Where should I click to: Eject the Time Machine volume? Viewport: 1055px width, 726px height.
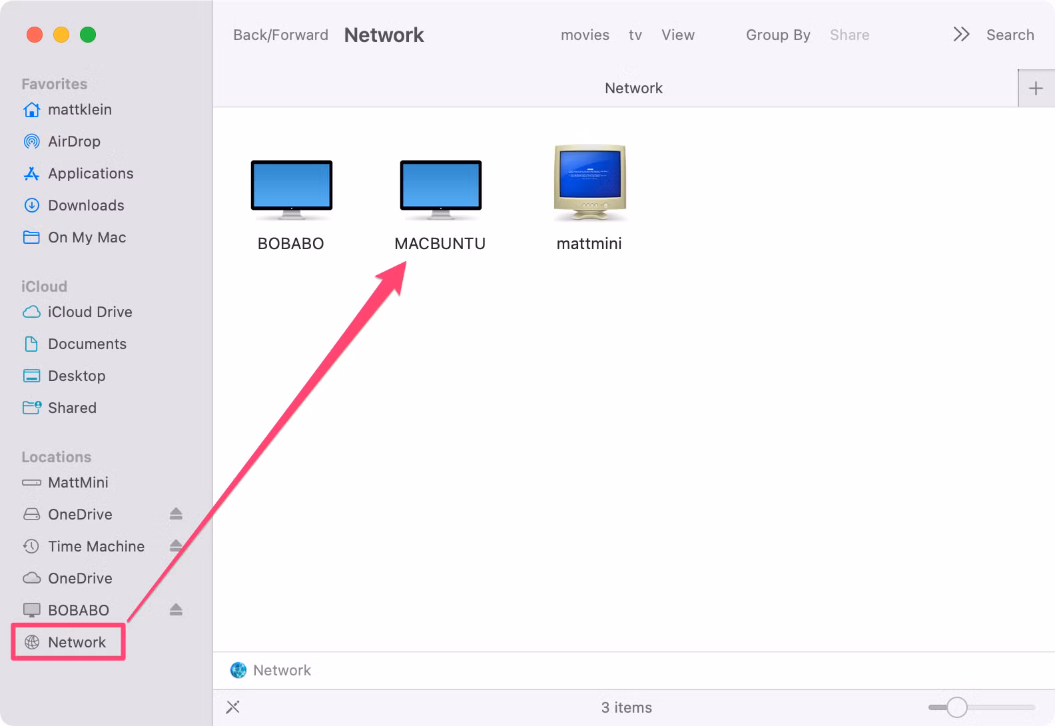tap(176, 546)
